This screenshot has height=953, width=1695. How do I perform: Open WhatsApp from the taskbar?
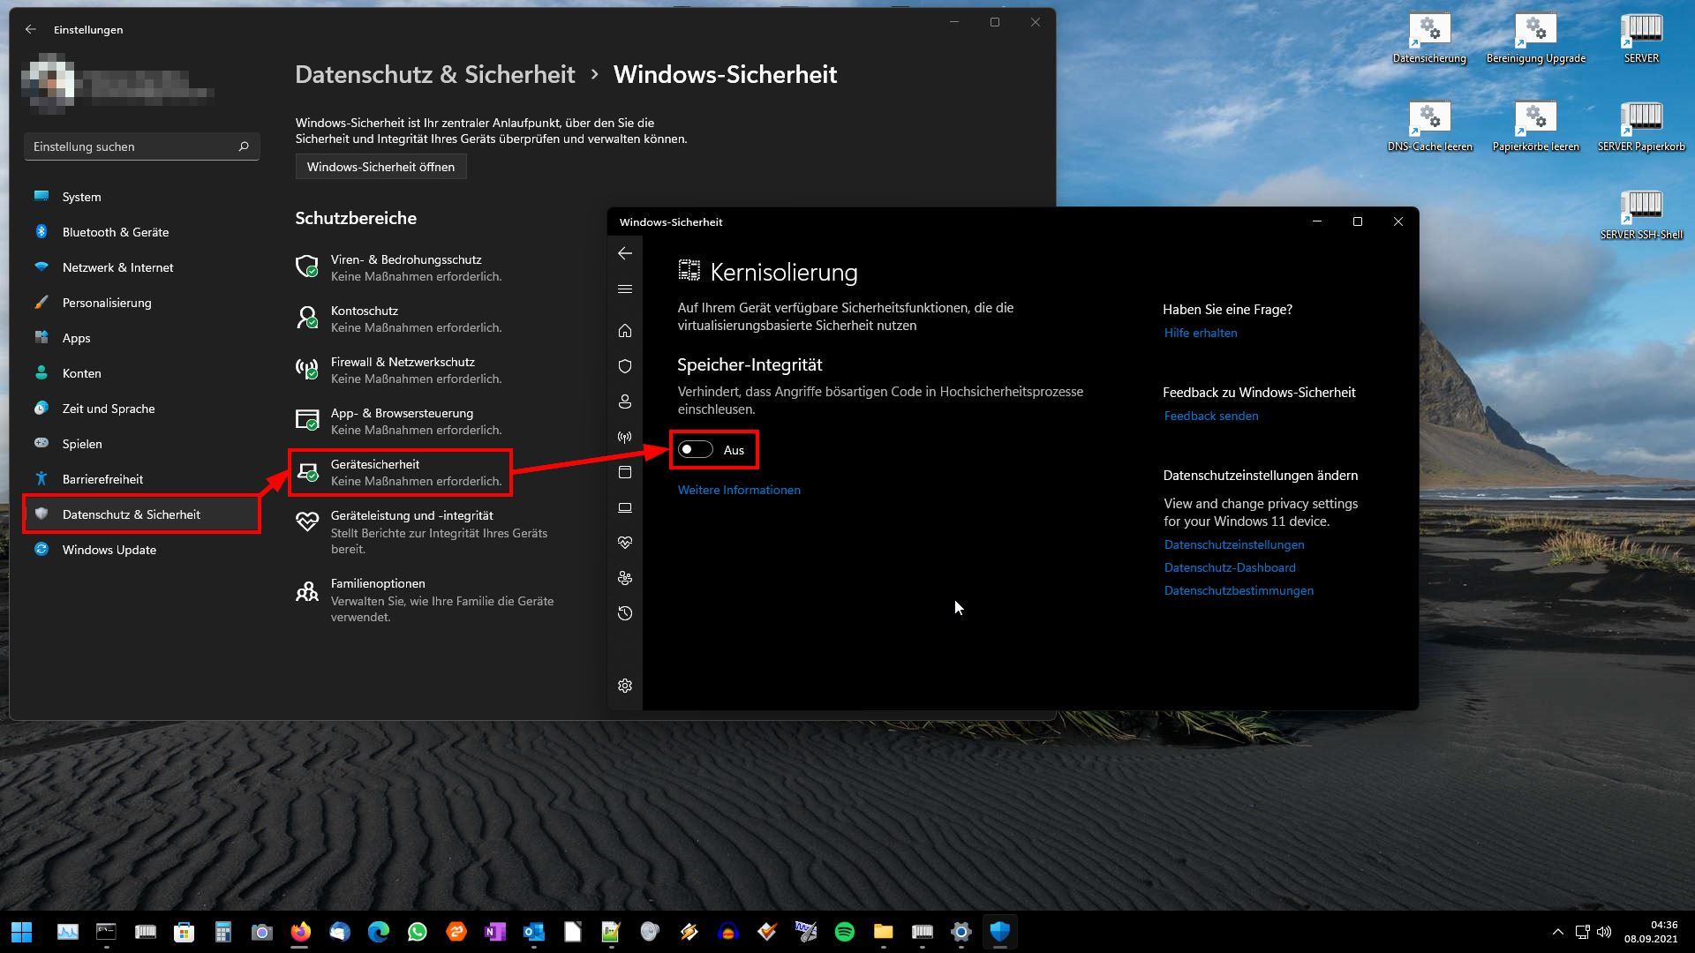(x=418, y=932)
